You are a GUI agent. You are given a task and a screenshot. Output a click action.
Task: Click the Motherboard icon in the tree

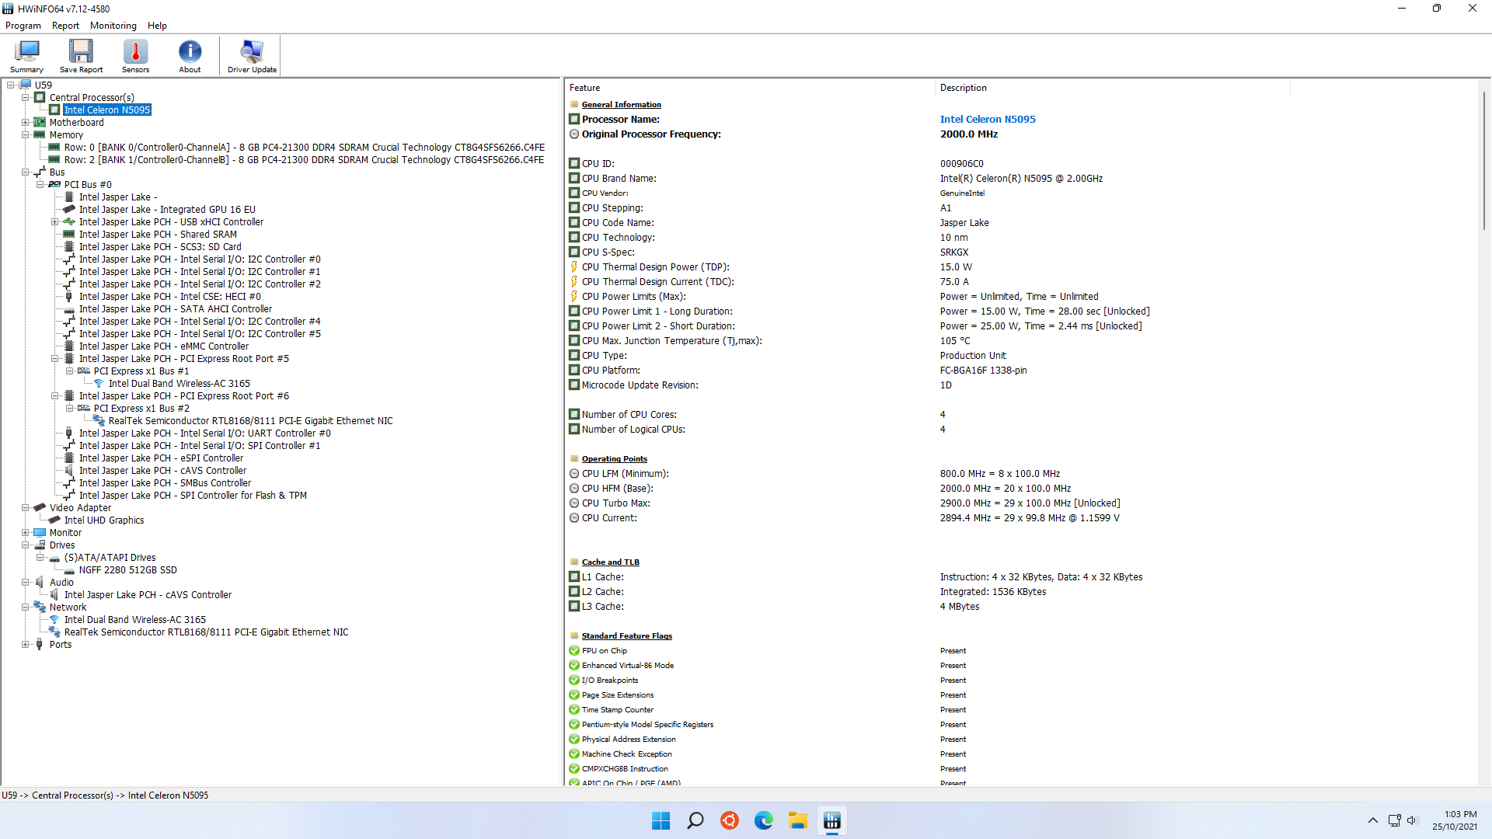pos(40,123)
